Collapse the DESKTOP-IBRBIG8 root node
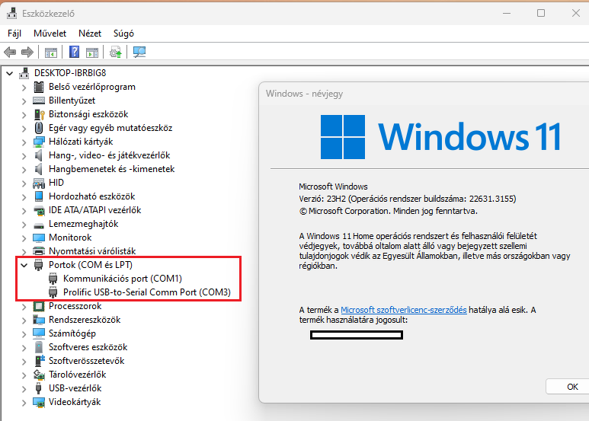 (x=10, y=73)
